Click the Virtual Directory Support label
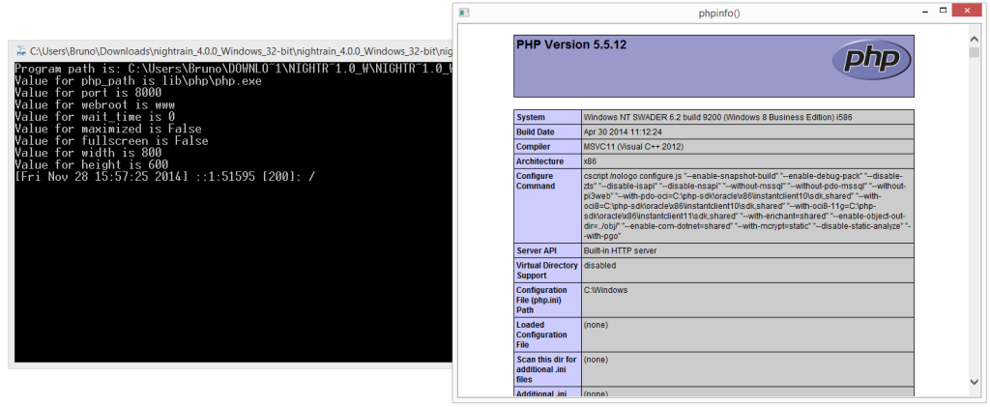Screen dimensions: 990x407 546,270
